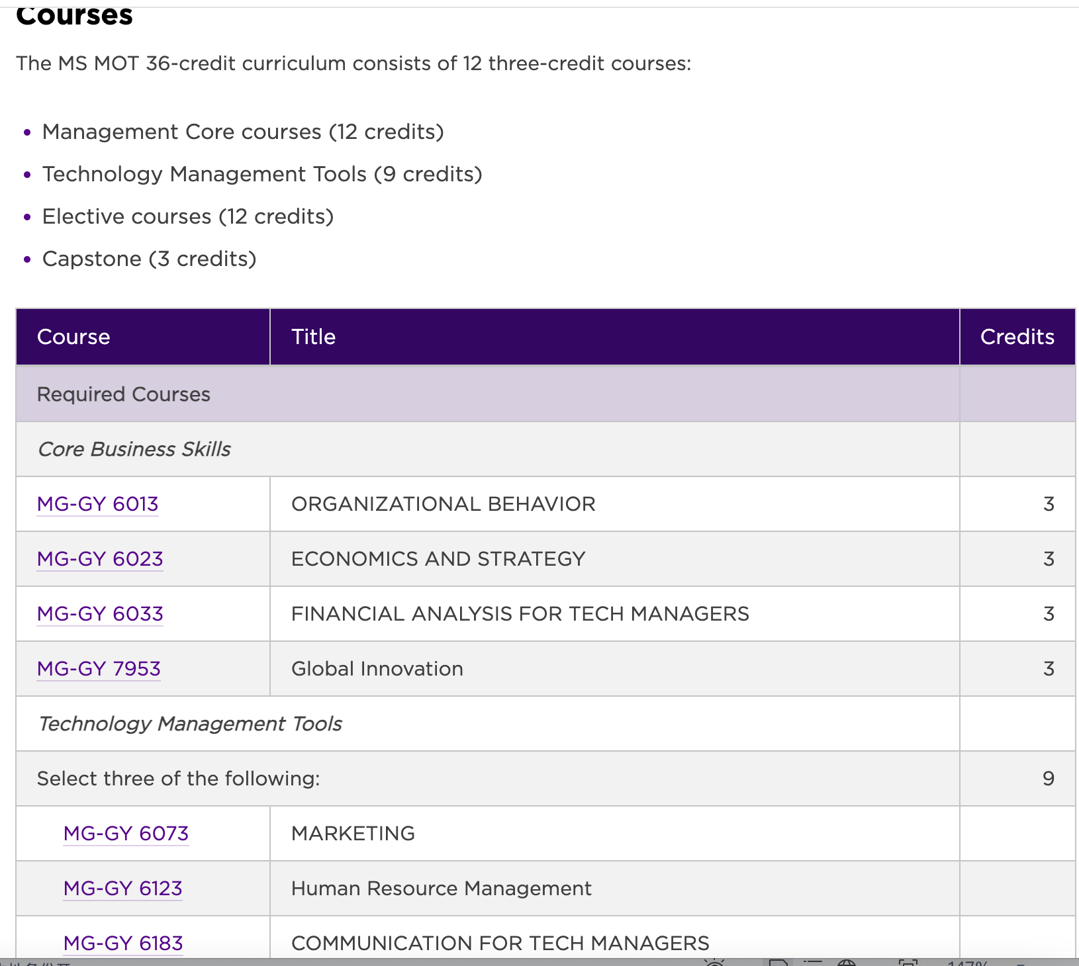Click the Elective courses (12 credits) bullet
The height and width of the screenshot is (966, 1079).
pyautogui.click(x=188, y=216)
